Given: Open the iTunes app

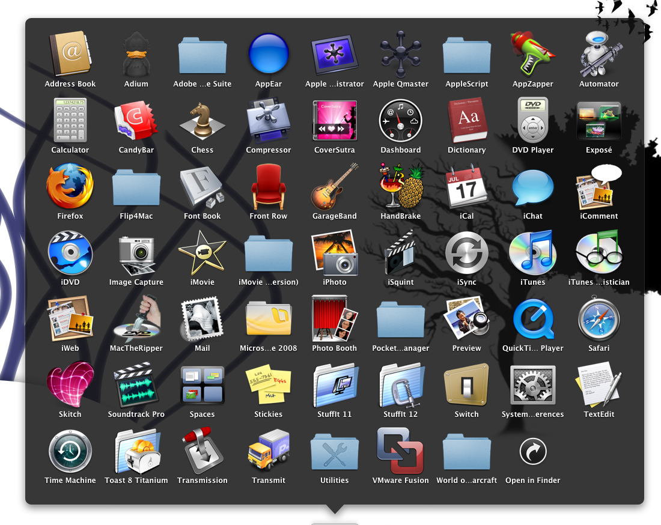Looking at the screenshot, I should pyautogui.click(x=533, y=252).
